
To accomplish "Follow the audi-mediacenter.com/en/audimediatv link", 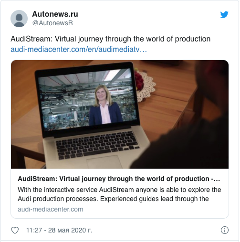I will pos(79,50).
